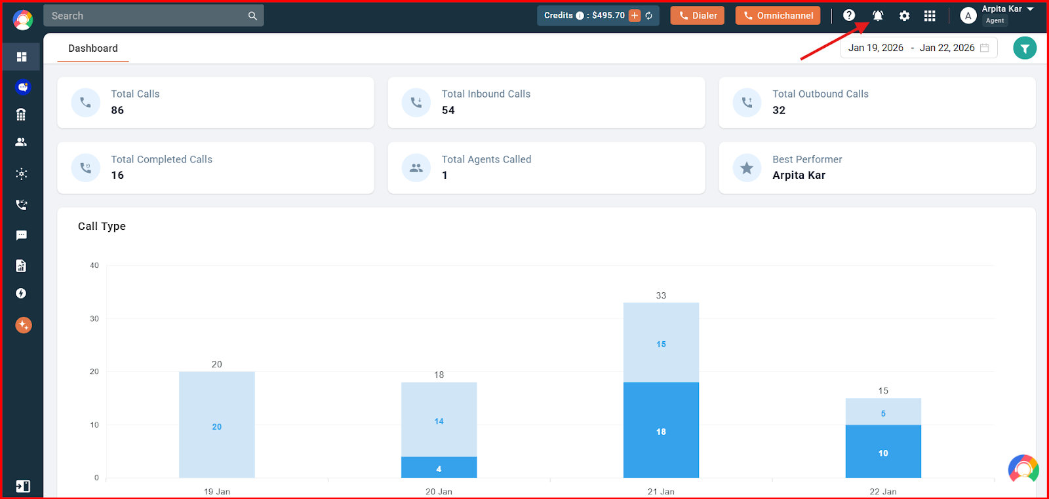Open the dial pad sidebar icon
1049x499 pixels.
tap(21, 115)
